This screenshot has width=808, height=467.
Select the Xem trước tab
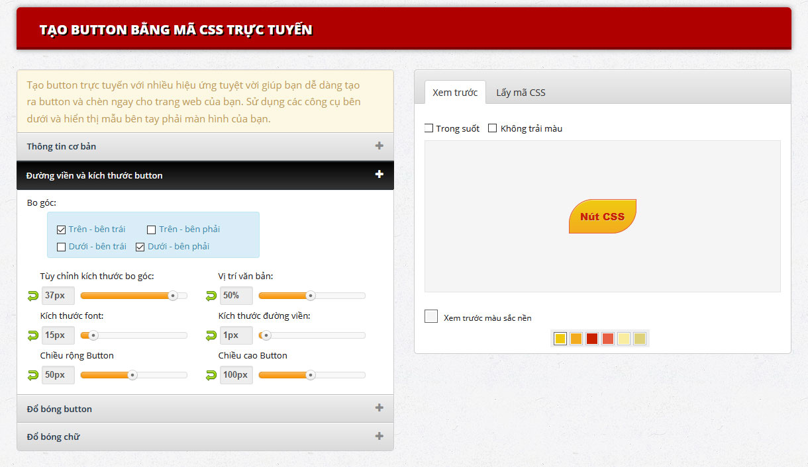pyautogui.click(x=454, y=93)
